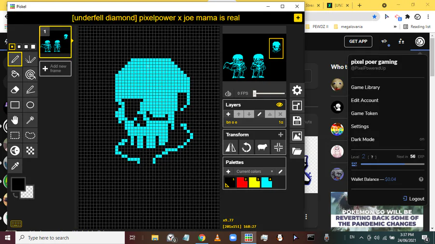Add a new layer with plus button
Viewport: 435px width, 244px height.
[228, 114]
